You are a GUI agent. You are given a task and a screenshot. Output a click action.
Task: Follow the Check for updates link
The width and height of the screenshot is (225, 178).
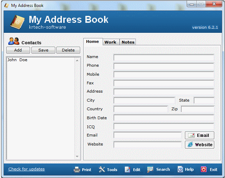tap(27, 169)
